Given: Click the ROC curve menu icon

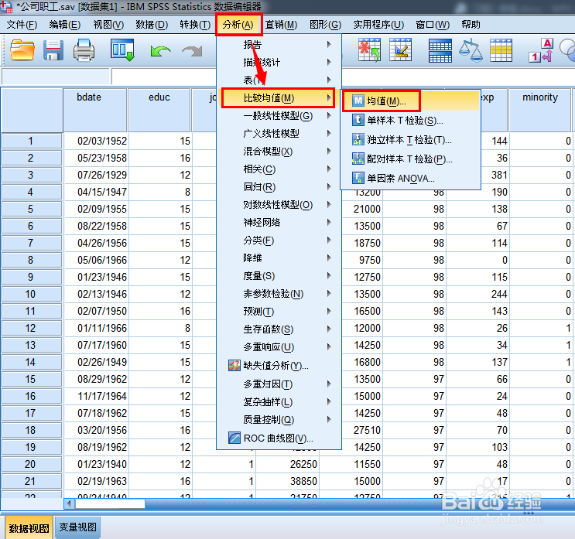Looking at the screenshot, I should pyautogui.click(x=234, y=438).
